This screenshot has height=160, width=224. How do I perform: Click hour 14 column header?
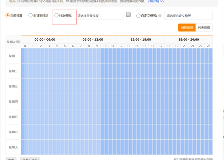[137, 46]
